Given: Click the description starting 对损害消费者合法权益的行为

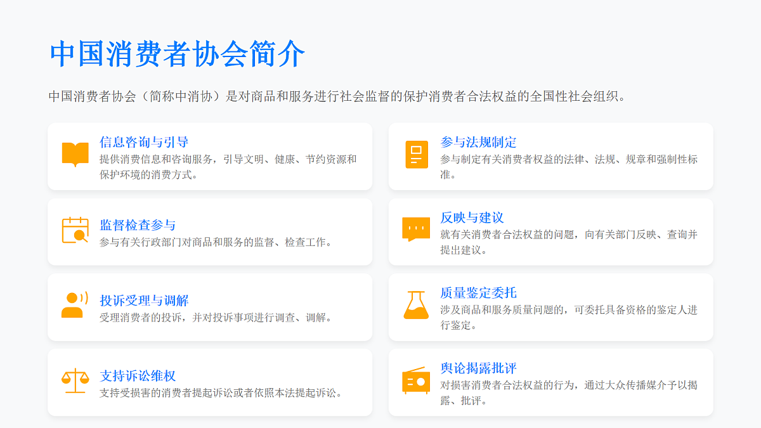Looking at the screenshot, I should click(569, 393).
